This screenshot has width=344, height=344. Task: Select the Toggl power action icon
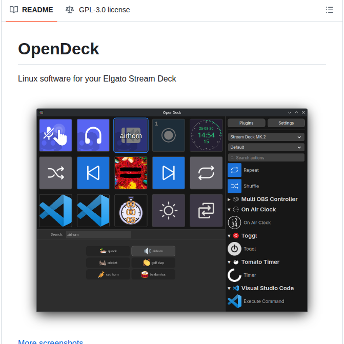(x=234, y=249)
